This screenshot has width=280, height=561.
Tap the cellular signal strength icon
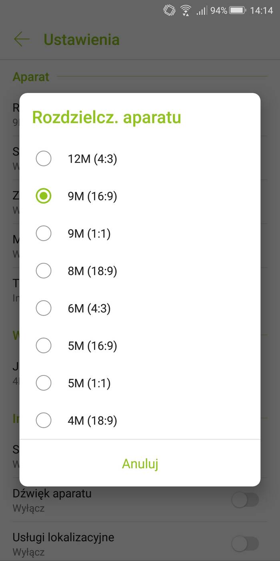click(201, 10)
